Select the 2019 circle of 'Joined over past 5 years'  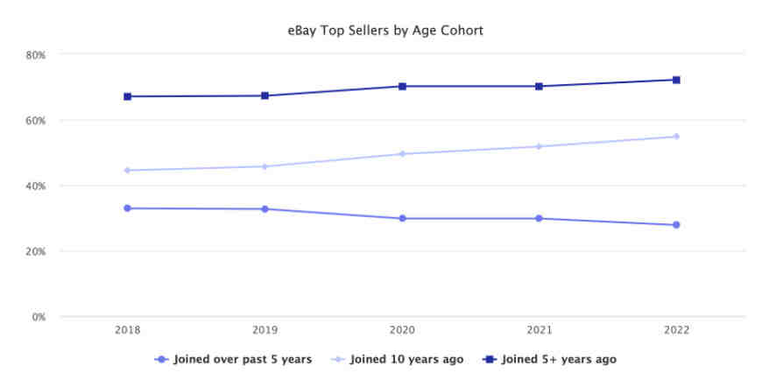point(265,209)
